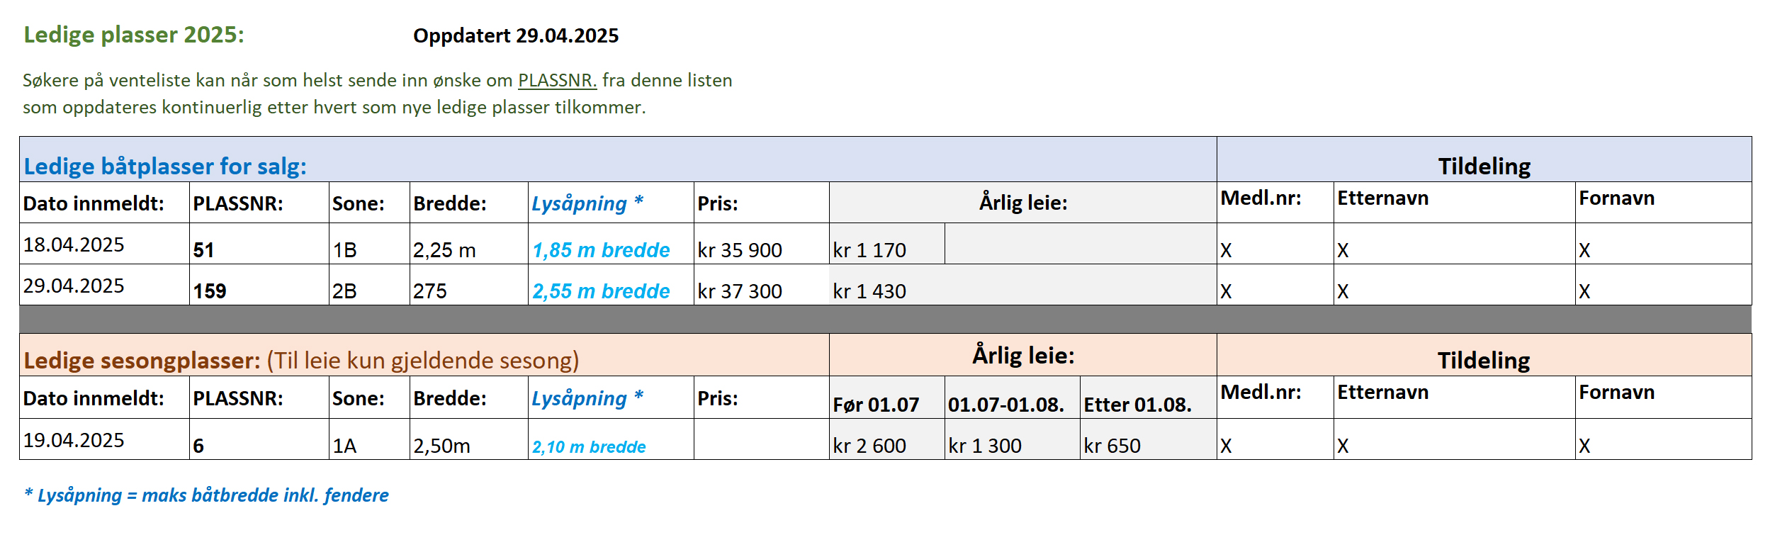Select the 'kr 1 170' årlig leie cell
This screenshot has width=1792, height=535.
click(887, 244)
